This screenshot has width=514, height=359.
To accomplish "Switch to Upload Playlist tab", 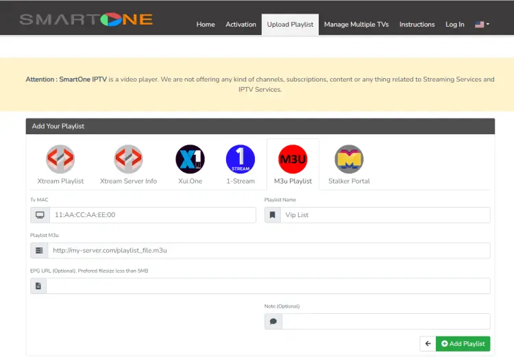I will pos(290,25).
